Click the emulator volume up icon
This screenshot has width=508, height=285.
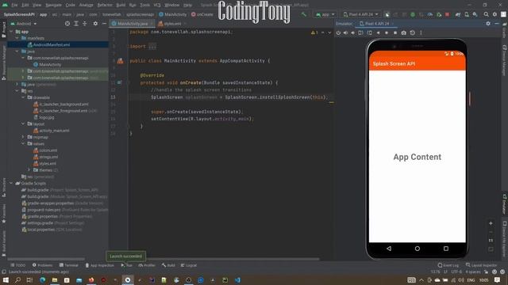(x=345, y=32)
